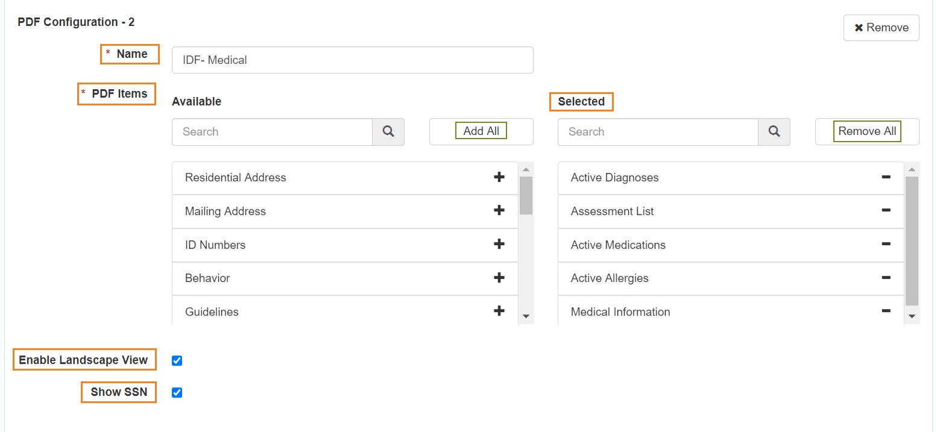Click down arrow of Available list scrollbar
Image resolution: width=937 pixels, height=432 pixels.
[526, 316]
